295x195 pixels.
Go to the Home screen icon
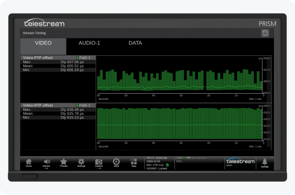29,162
